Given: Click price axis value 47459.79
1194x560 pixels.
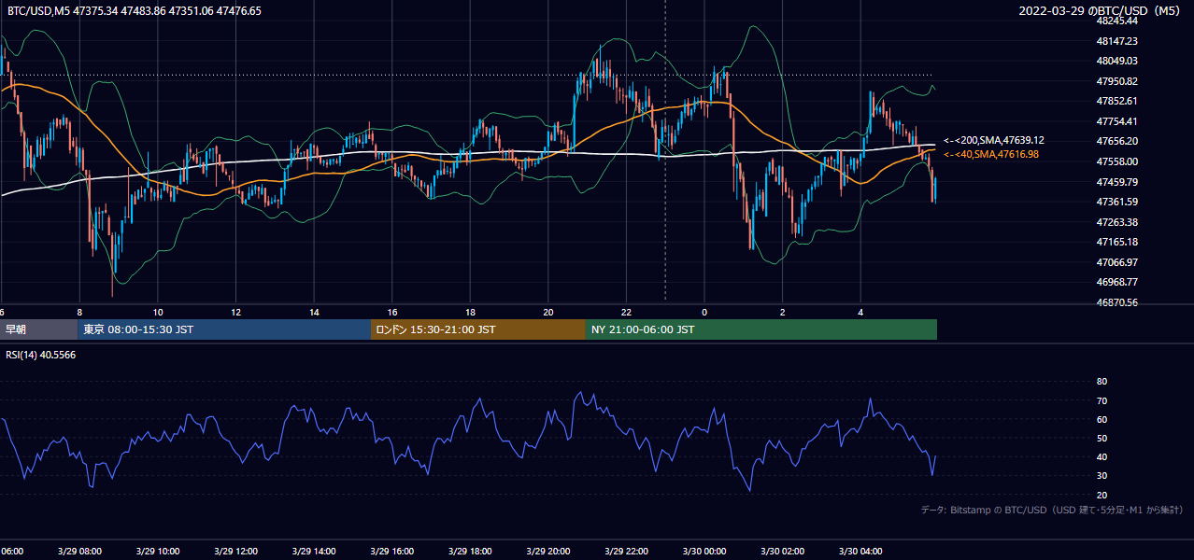Looking at the screenshot, I should pyautogui.click(x=1116, y=181).
